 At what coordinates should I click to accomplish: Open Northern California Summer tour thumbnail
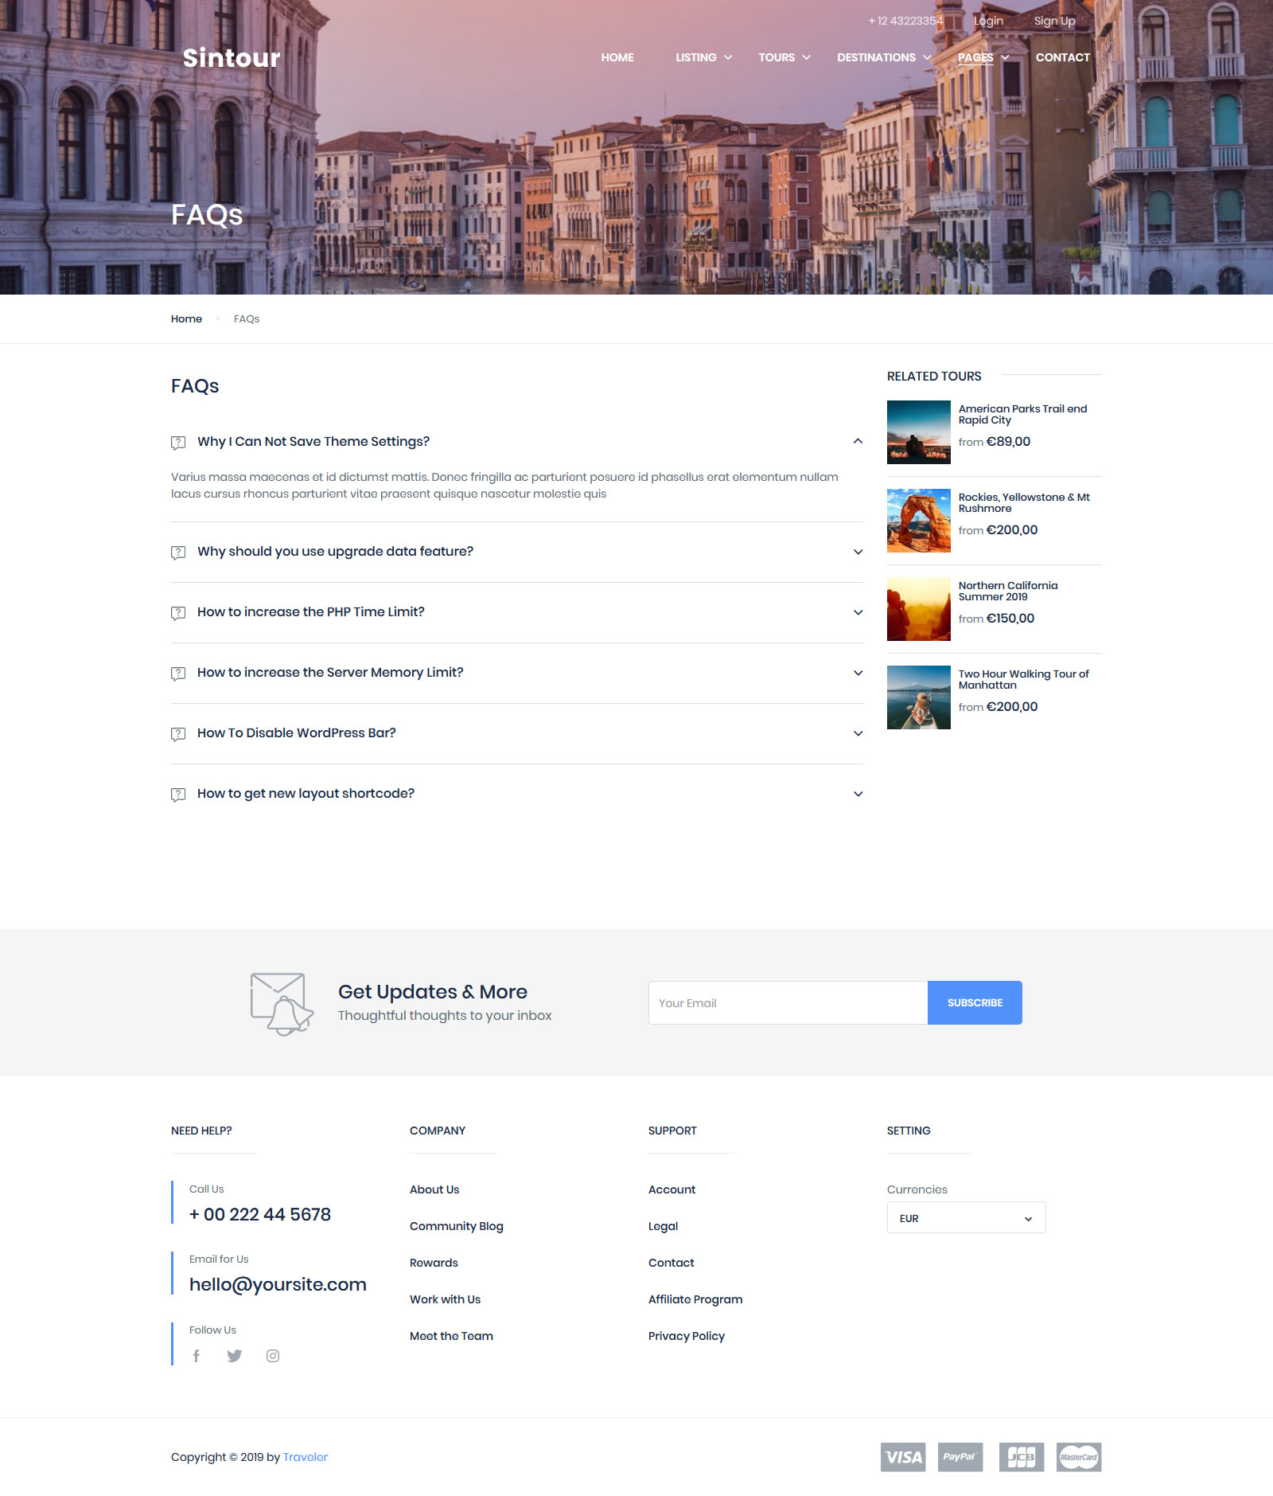(x=919, y=609)
